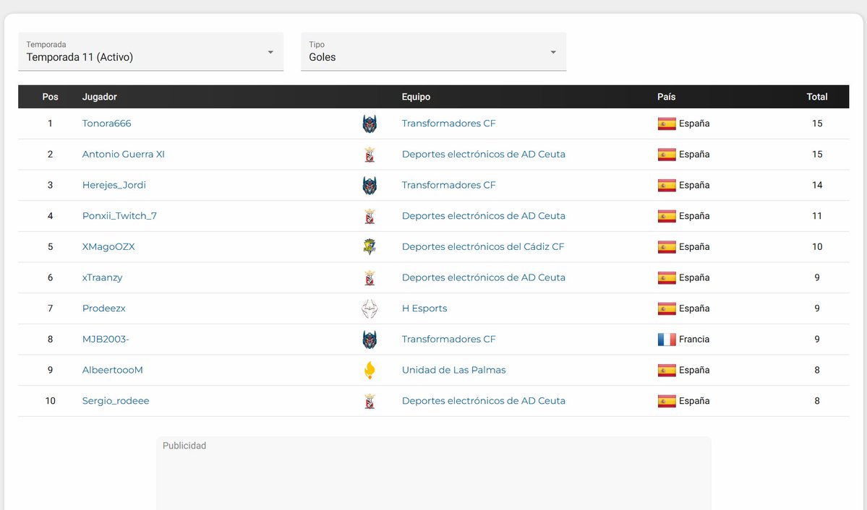
Task: Click AD Ceuta crest in Sergio_rodeee row
Action: (370, 401)
